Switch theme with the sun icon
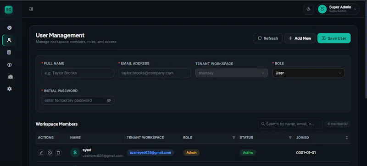 pos(308,9)
